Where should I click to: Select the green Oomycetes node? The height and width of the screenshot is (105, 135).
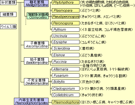(38, 16)
